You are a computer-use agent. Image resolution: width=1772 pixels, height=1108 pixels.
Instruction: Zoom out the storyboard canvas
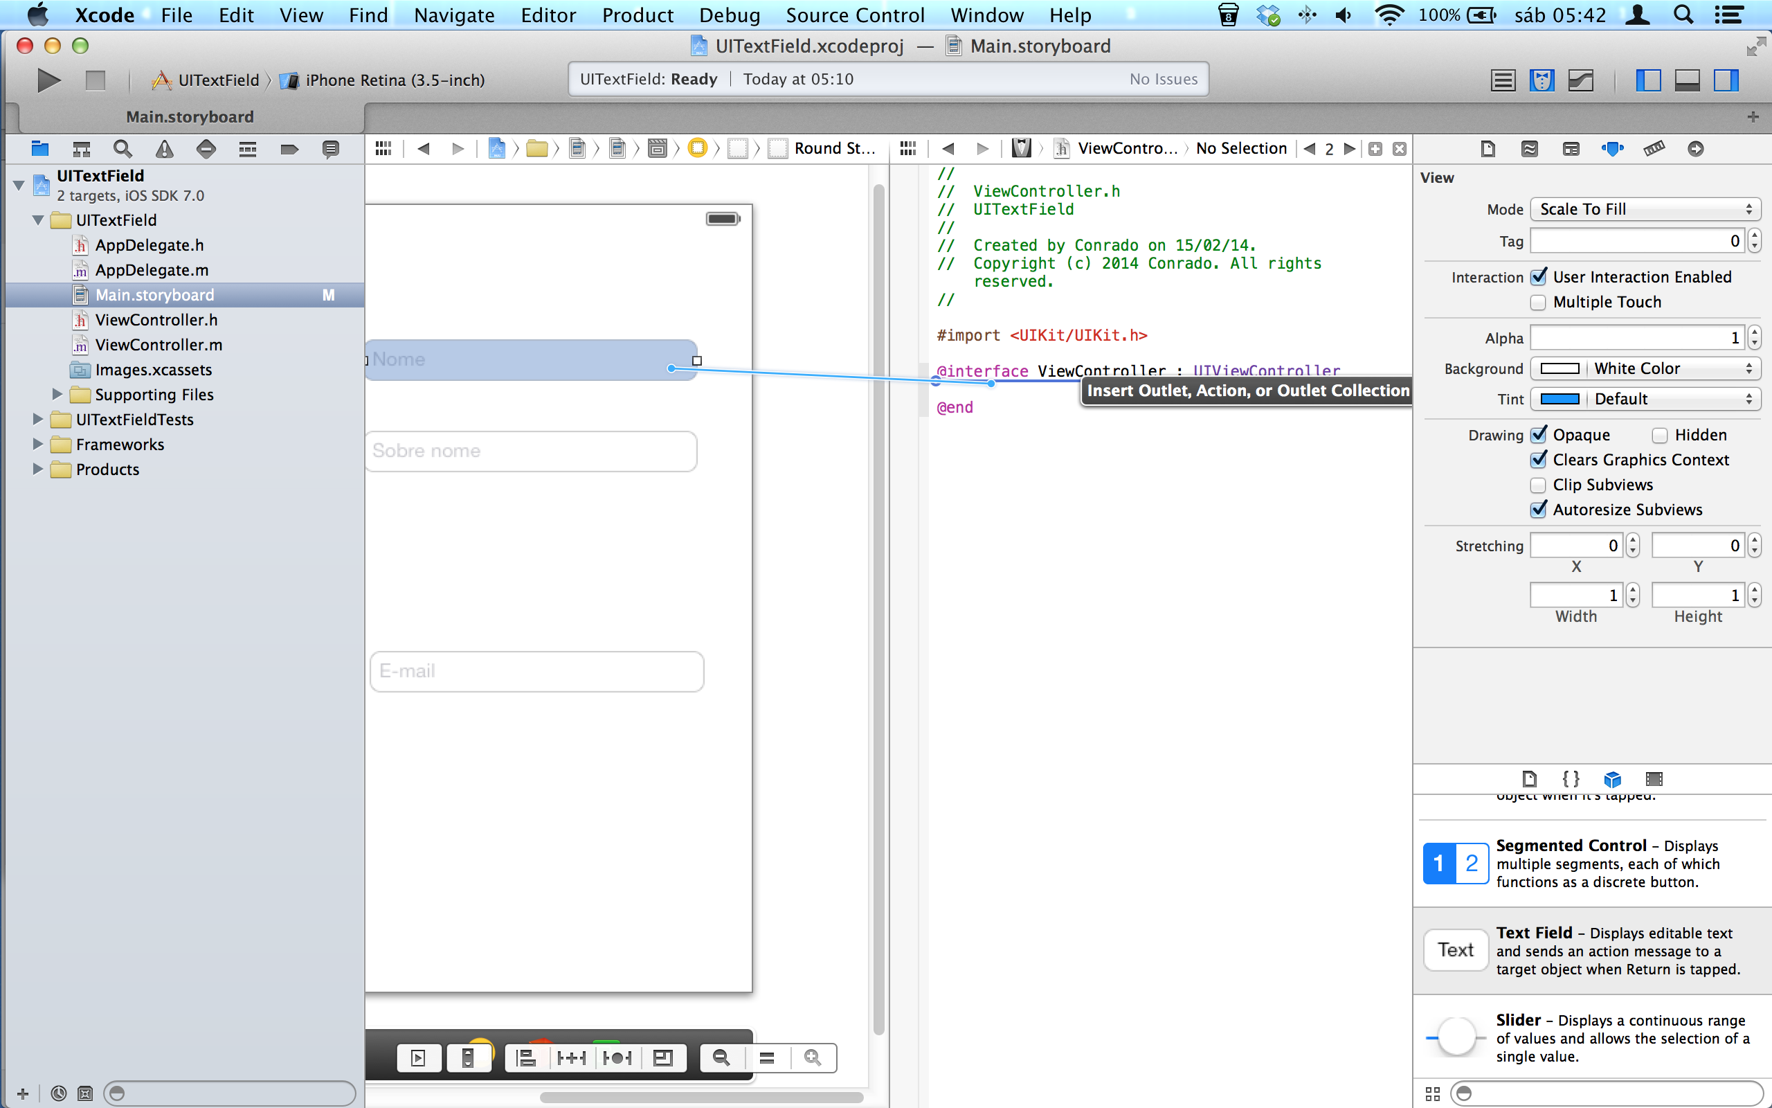pos(721,1057)
